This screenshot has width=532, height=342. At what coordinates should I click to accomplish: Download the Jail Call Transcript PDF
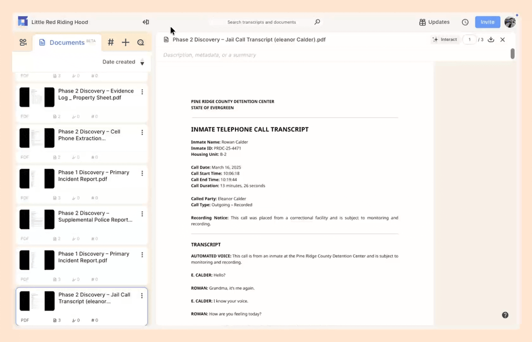tap(490, 39)
